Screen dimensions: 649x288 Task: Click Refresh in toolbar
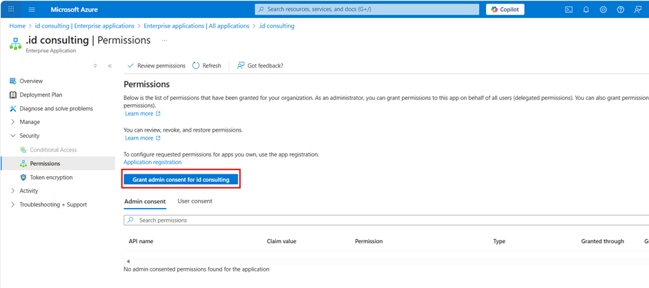[x=206, y=65]
